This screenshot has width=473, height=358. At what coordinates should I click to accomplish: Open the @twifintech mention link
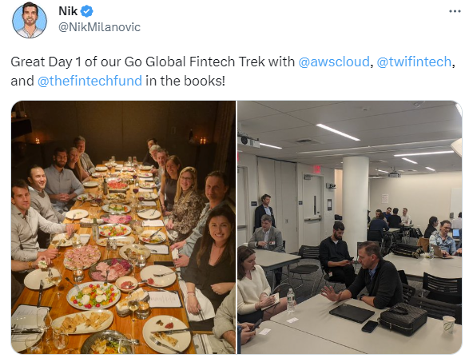(414, 62)
